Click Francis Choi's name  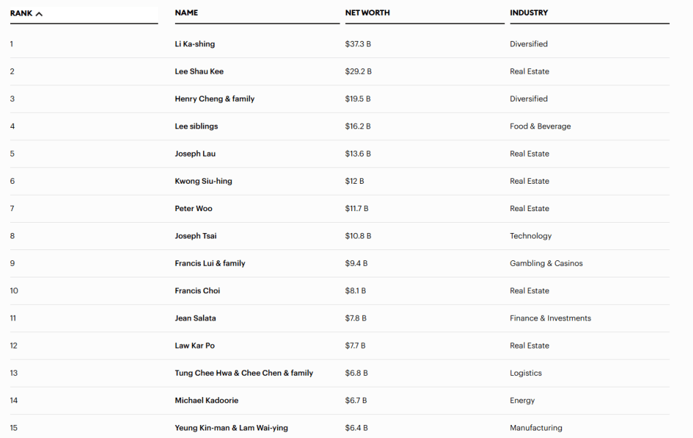tap(198, 290)
